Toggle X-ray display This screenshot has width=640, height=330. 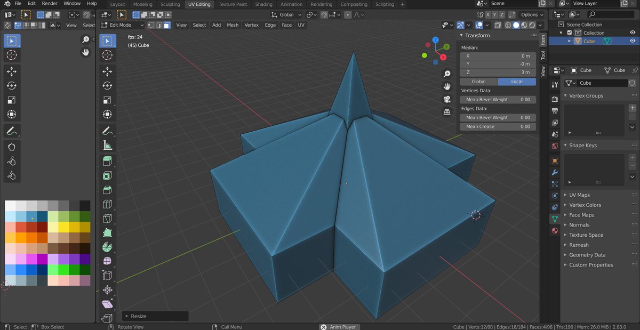pyautogui.click(x=497, y=25)
